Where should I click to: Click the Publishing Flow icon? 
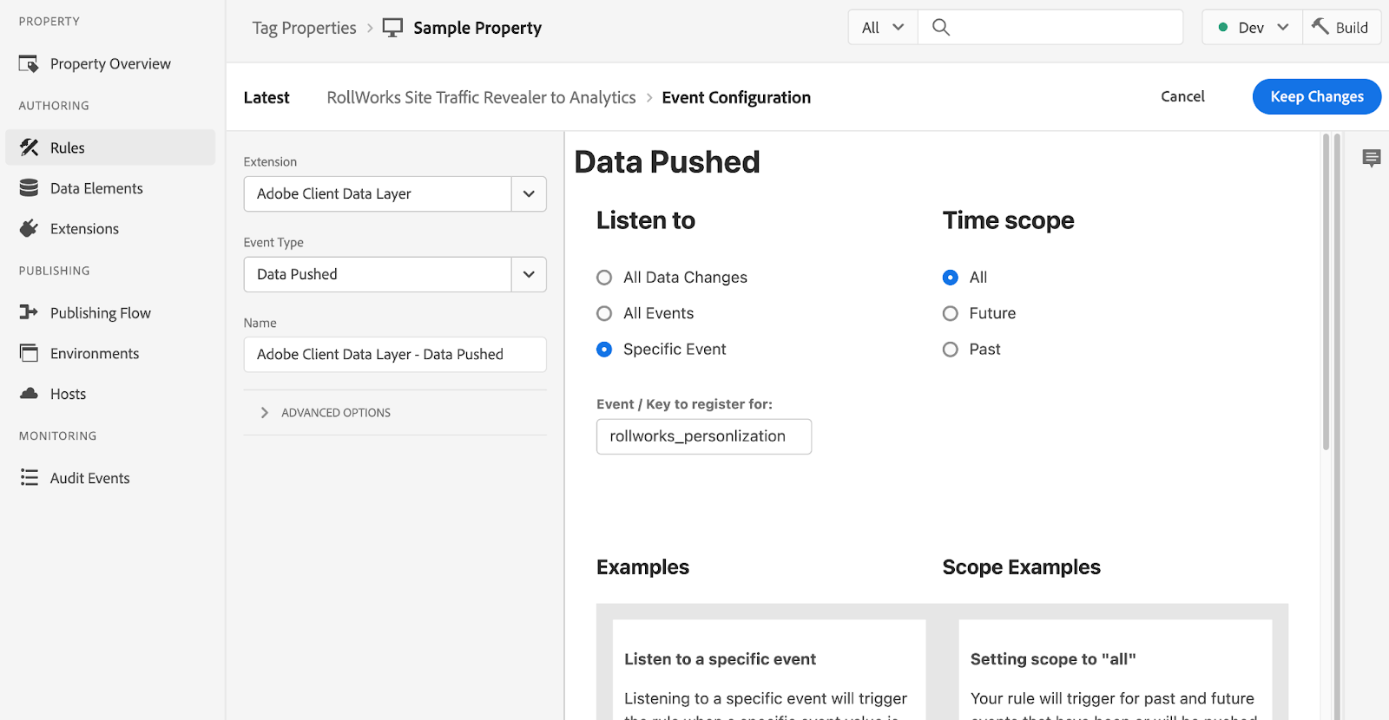[30, 312]
